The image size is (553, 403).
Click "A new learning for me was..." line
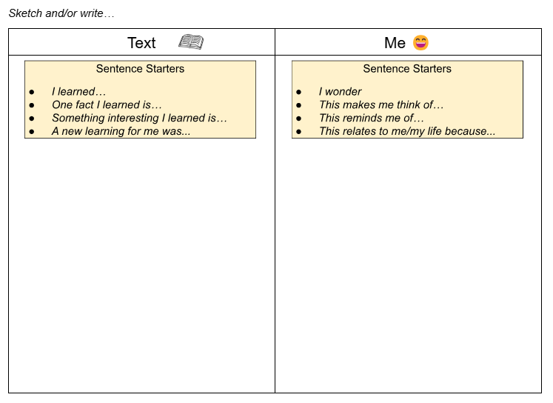coord(121,132)
